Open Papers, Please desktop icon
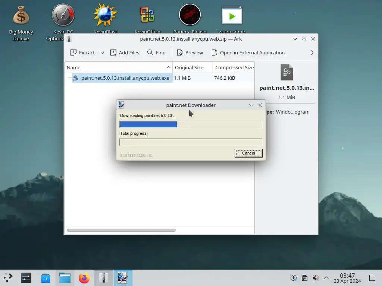 click(190, 18)
